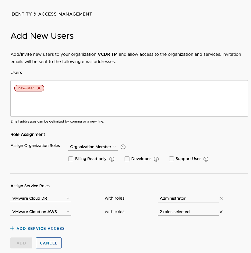Open the Administrator roles selector
This screenshot has height=253, width=251.
coord(188,198)
